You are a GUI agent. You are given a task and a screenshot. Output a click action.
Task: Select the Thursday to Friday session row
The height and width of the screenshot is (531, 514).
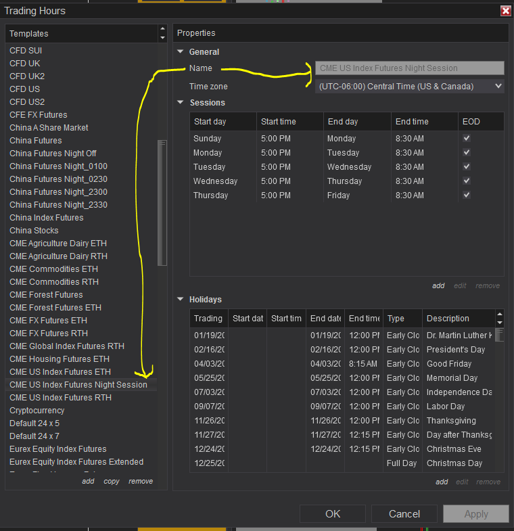point(347,195)
